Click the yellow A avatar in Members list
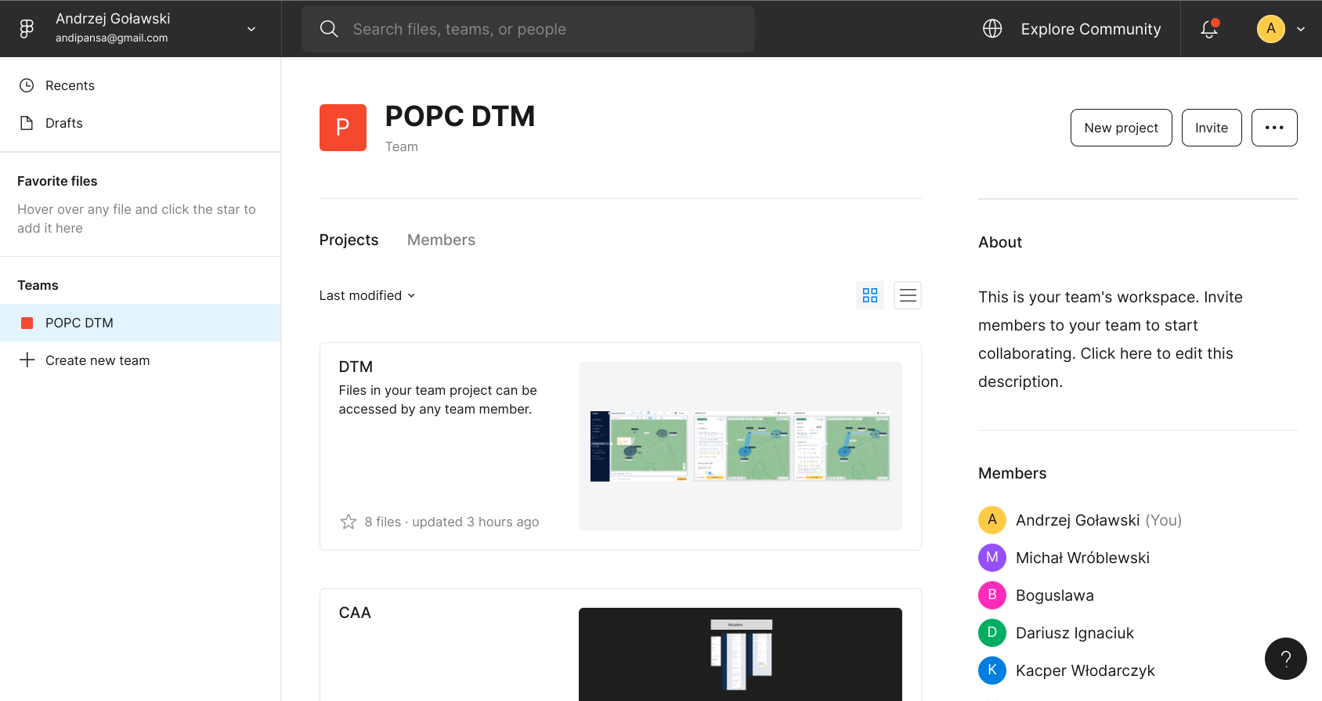Image resolution: width=1322 pixels, height=701 pixels. (x=992, y=519)
